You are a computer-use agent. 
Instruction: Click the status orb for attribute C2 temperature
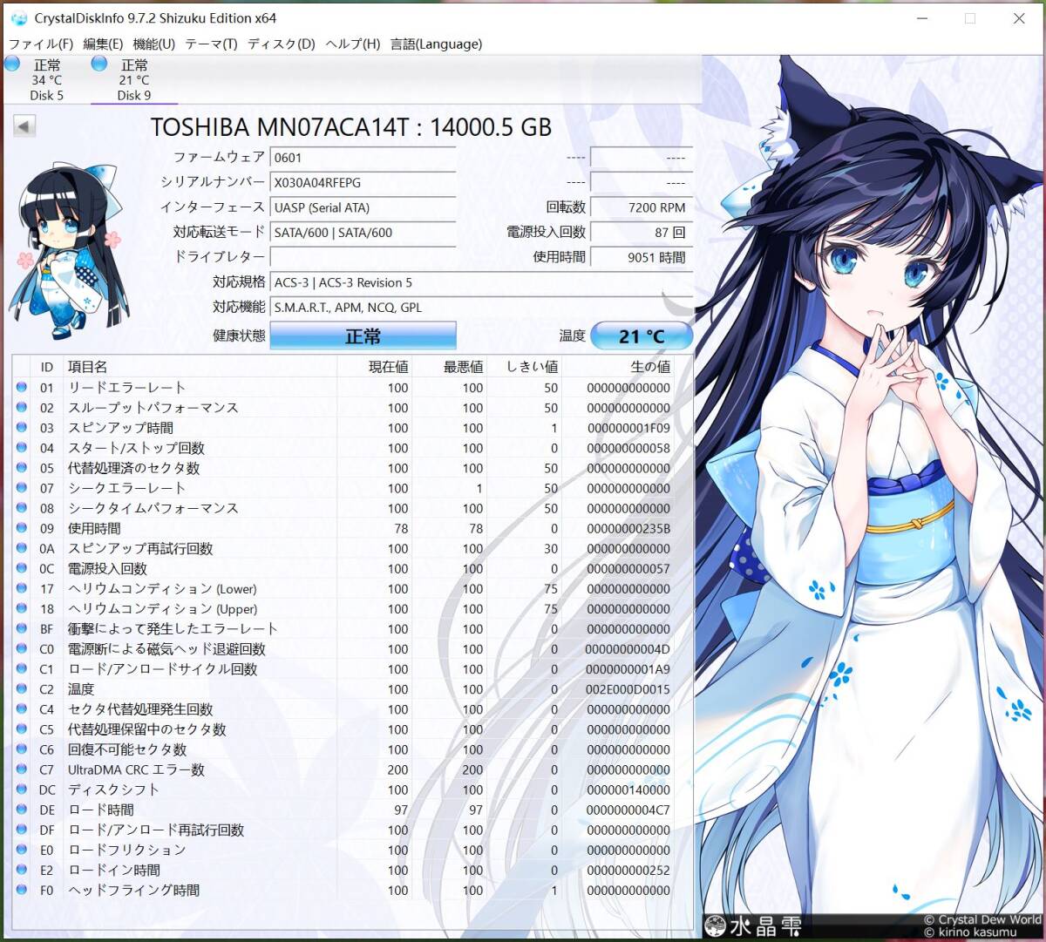click(x=22, y=689)
